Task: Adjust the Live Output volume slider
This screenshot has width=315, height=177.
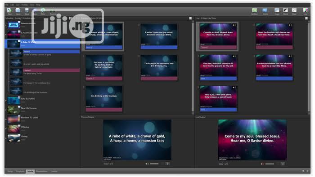Action: tap(269, 164)
